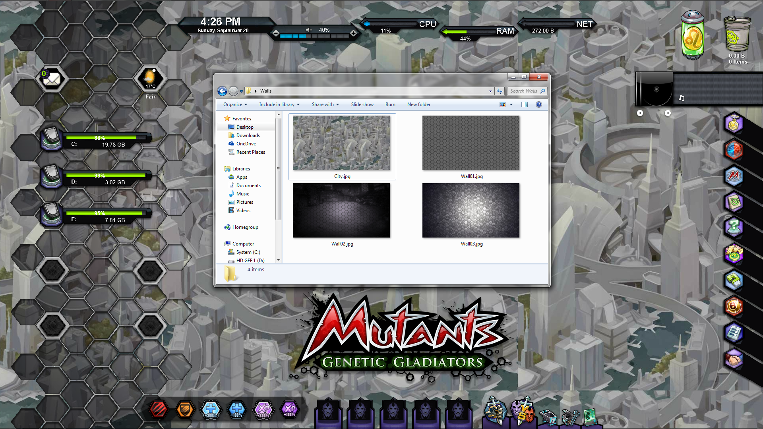Viewport: 763px width, 429px height.
Task: Open the C: drive widget icon
Action: point(52,138)
